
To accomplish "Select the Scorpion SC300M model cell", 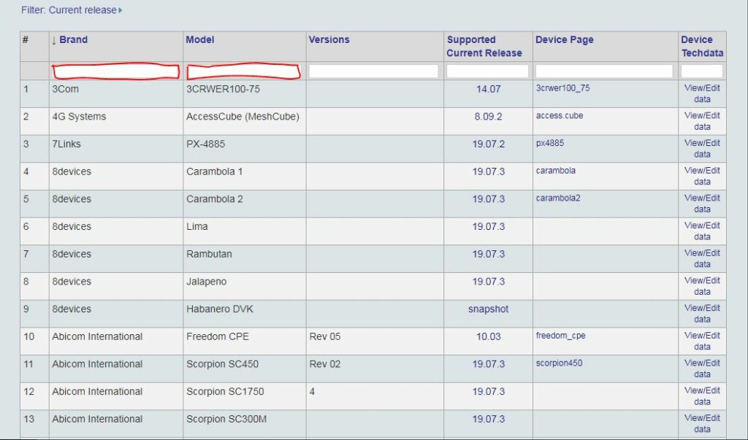I will point(245,424).
